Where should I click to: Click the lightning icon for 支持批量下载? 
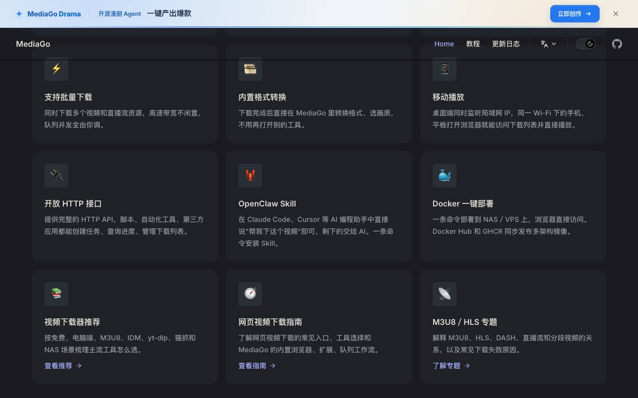click(56, 69)
